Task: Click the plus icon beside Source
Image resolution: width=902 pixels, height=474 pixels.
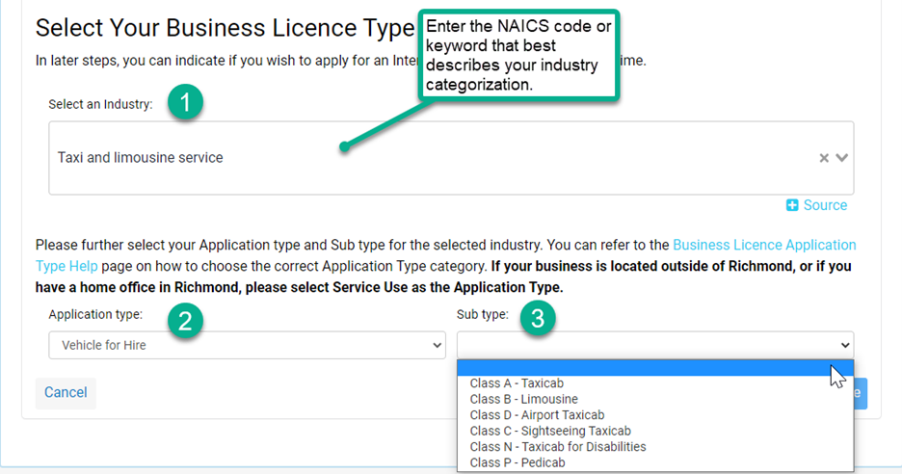Action: click(x=792, y=205)
